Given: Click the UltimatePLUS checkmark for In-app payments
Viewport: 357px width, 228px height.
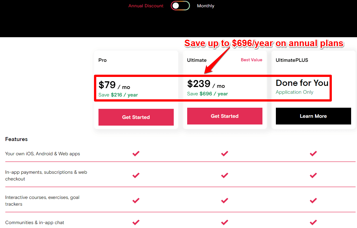Looking at the screenshot, I should pos(313,175).
